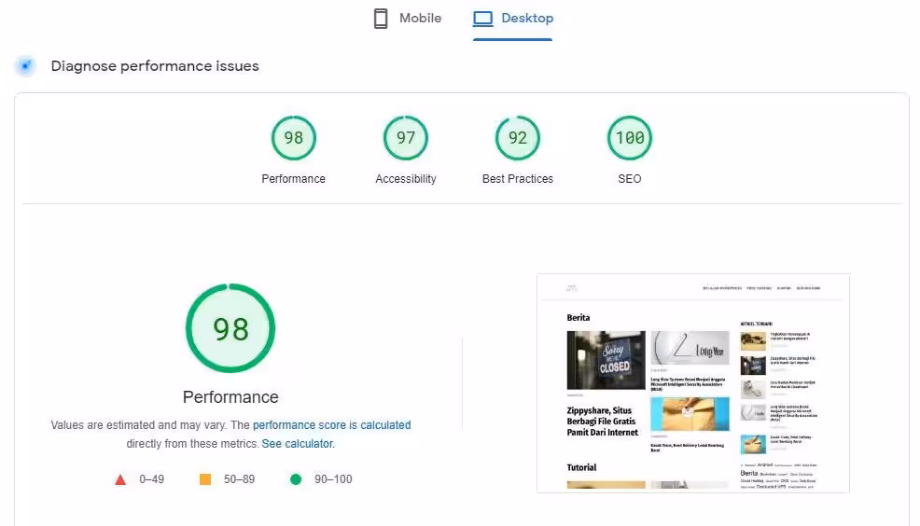Click the Accessibility label
920x526 pixels.
pos(406,179)
